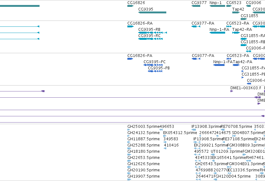
Task: Click the CG9377 gene label
Action: pos(199,3)
